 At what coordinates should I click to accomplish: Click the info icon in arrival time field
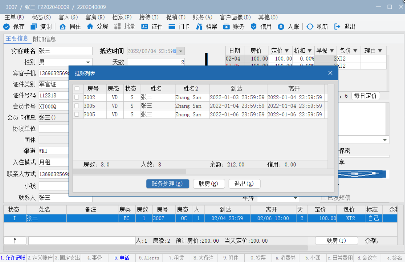coord(174,51)
